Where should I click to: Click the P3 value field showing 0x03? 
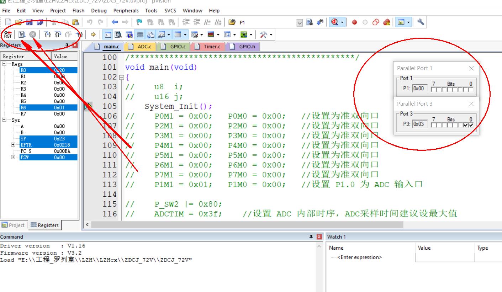point(420,124)
